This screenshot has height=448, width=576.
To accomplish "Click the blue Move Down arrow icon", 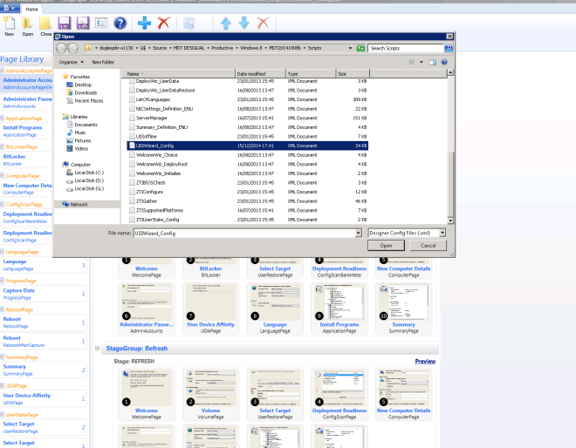I will click(244, 23).
